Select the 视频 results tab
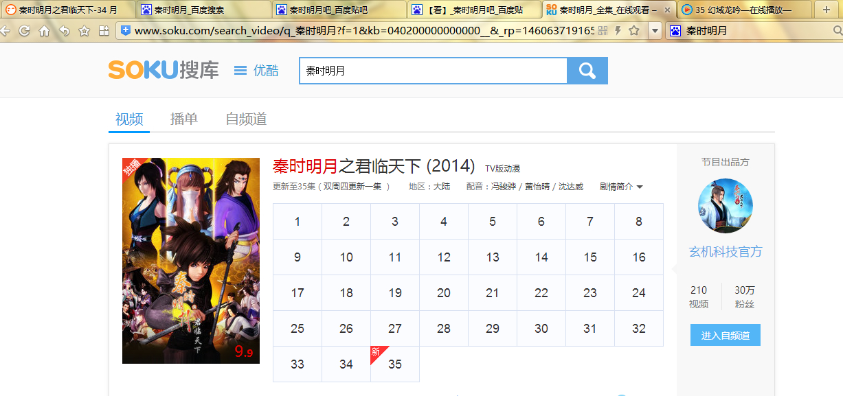 pyautogui.click(x=129, y=119)
